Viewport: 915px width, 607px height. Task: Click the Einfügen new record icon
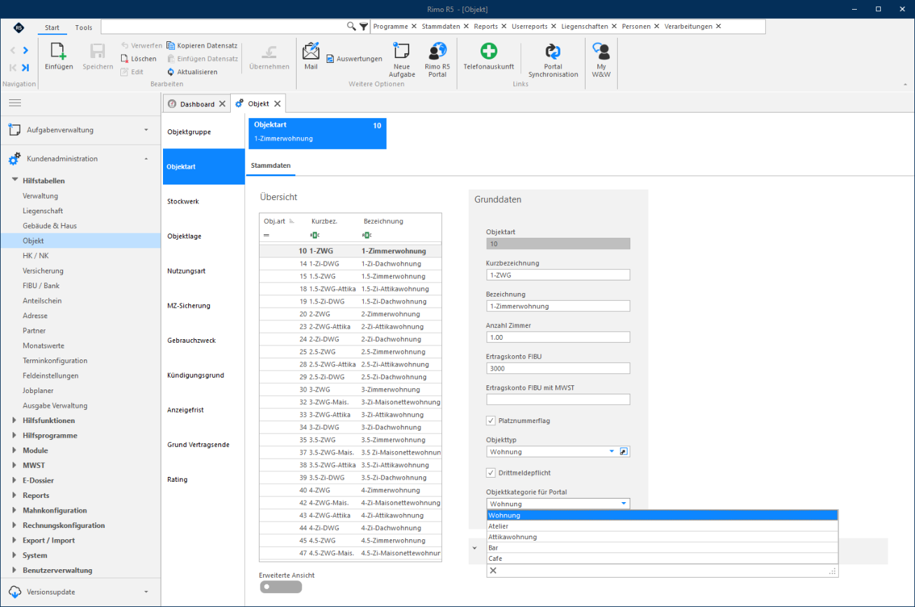coord(59,51)
